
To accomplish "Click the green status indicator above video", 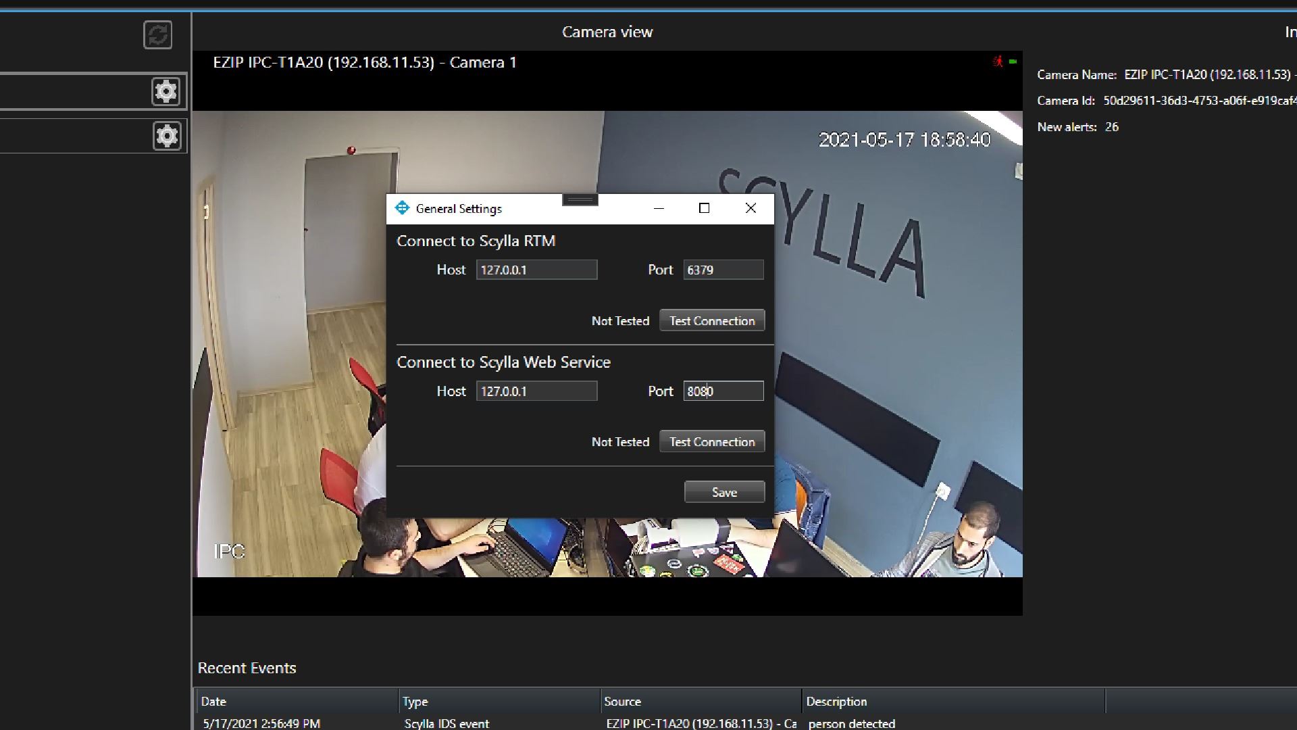I will pyautogui.click(x=1013, y=62).
